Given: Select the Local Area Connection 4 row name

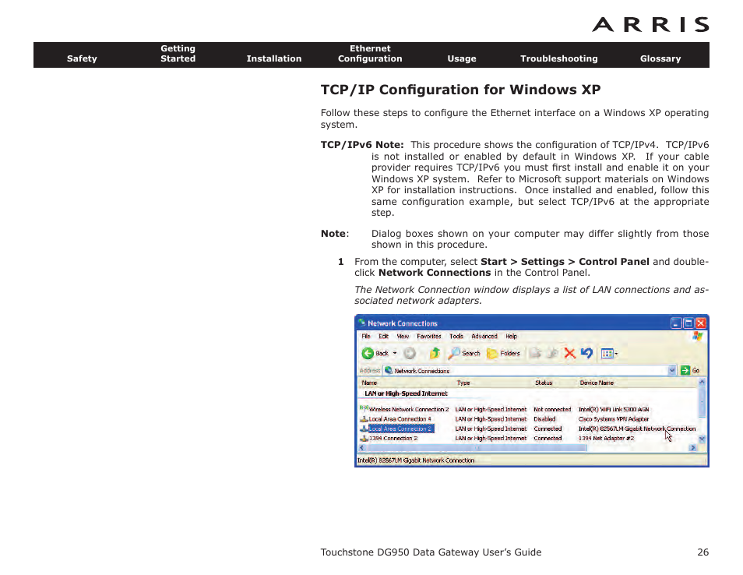Looking at the screenshot, I should tap(400, 419).
